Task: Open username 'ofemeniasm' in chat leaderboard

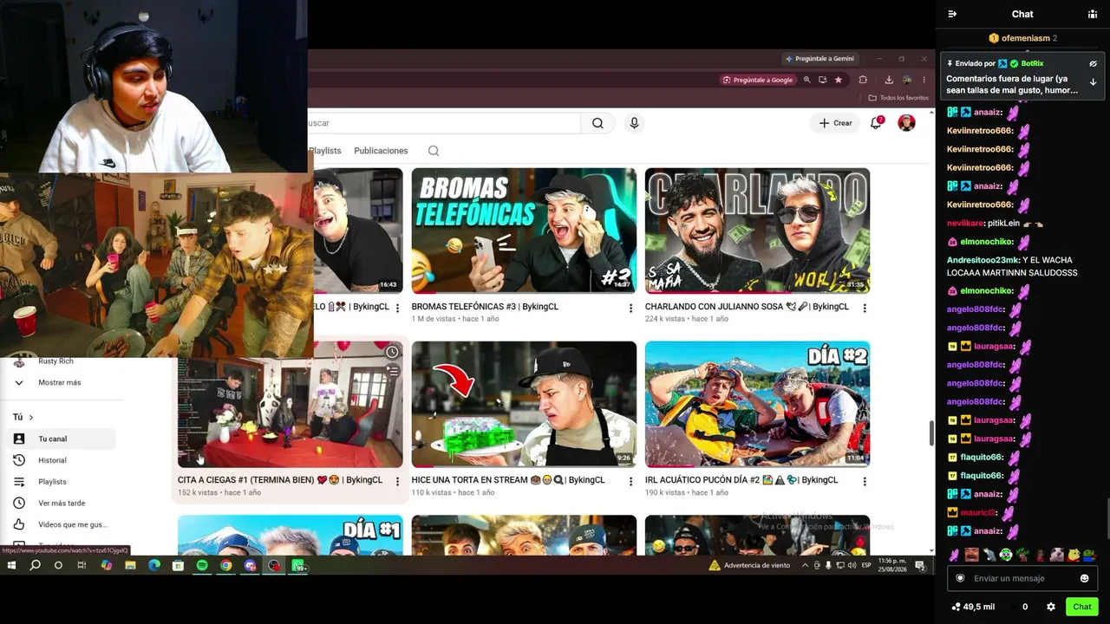Action: click(x=1026, y=38)
